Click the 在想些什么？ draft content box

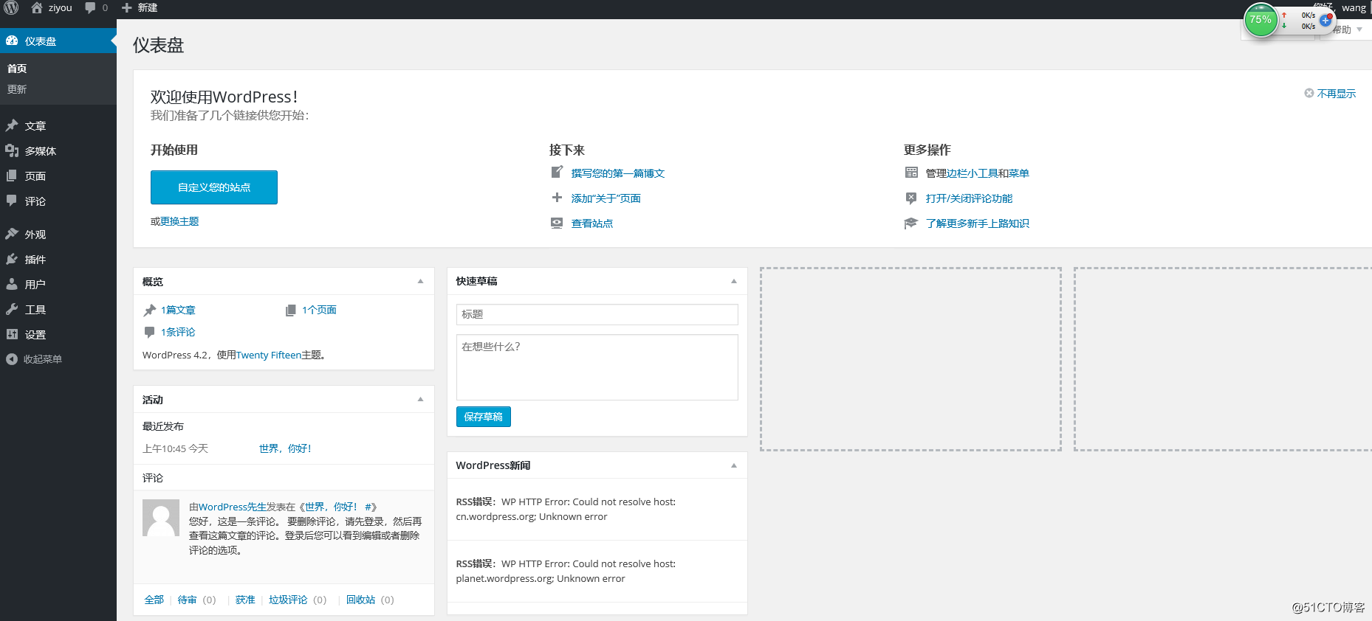597,367
